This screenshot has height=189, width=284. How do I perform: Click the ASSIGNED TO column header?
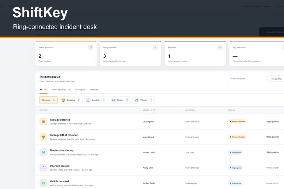click(x=149, y=110)
